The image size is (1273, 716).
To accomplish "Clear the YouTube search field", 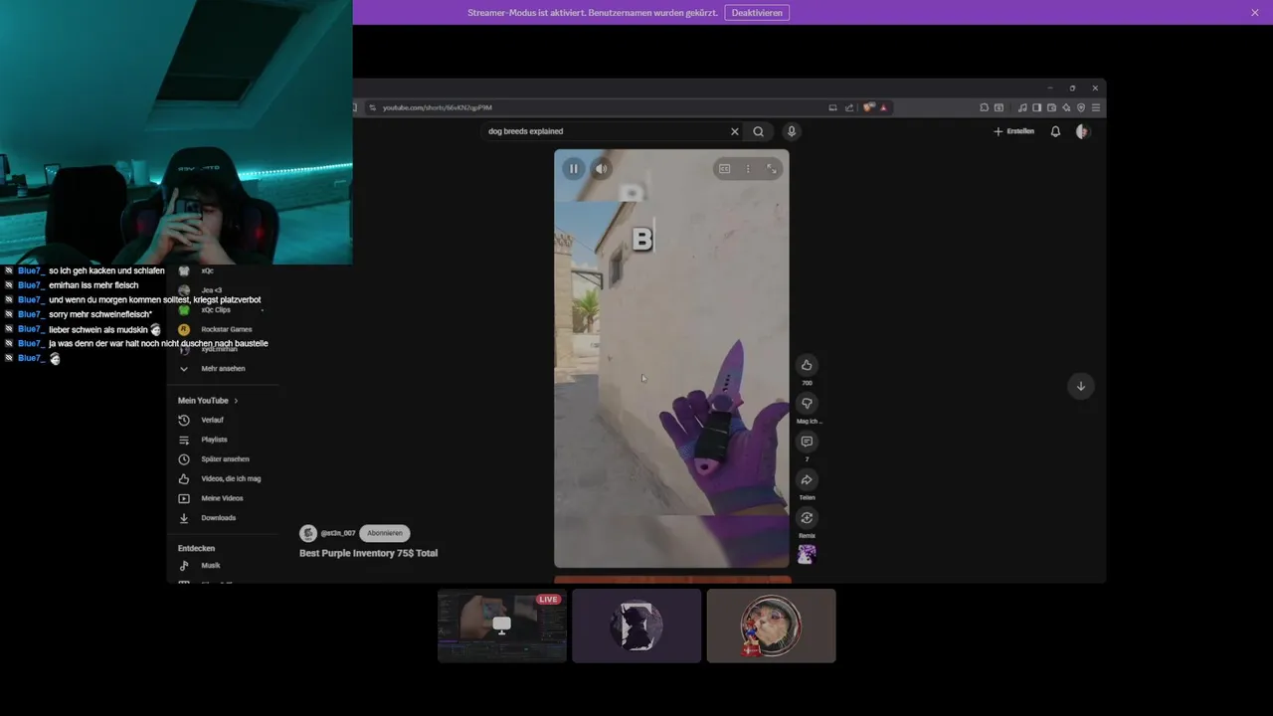I will 735,131.
